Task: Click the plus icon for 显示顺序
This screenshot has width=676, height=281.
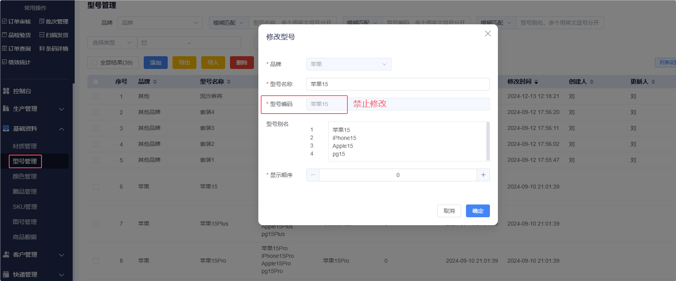Action: pos(483,175)
